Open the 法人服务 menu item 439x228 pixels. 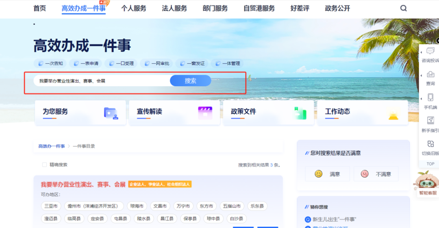(174, 8)
